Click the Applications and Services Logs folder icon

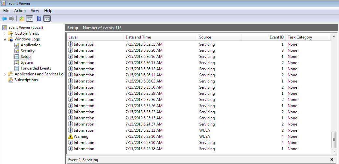pos(10,74)
